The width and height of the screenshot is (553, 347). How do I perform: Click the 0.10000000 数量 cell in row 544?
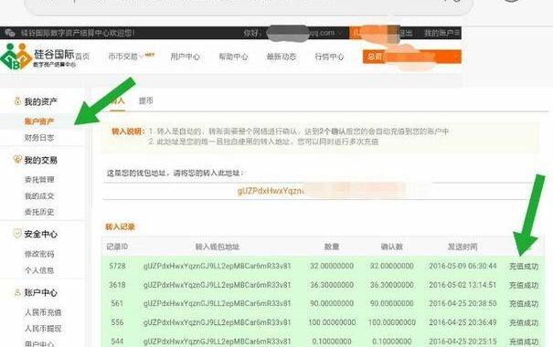pos(332,341)
